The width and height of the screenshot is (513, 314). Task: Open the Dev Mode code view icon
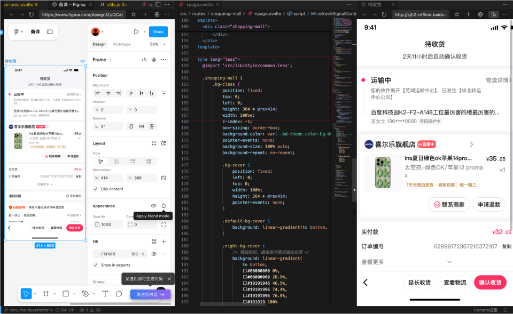[x=144, y=60]
